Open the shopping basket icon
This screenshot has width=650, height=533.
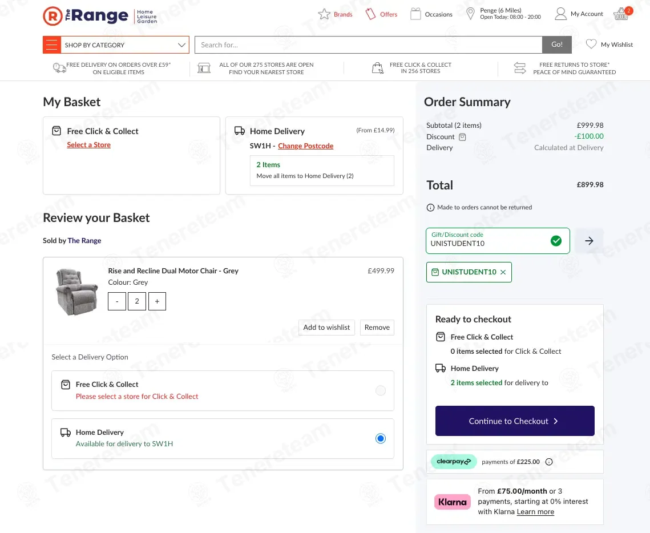click(621, 14)
